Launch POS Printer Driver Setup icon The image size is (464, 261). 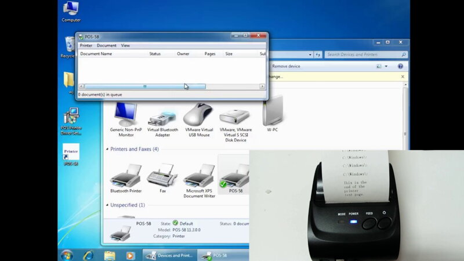click(71, 121)
